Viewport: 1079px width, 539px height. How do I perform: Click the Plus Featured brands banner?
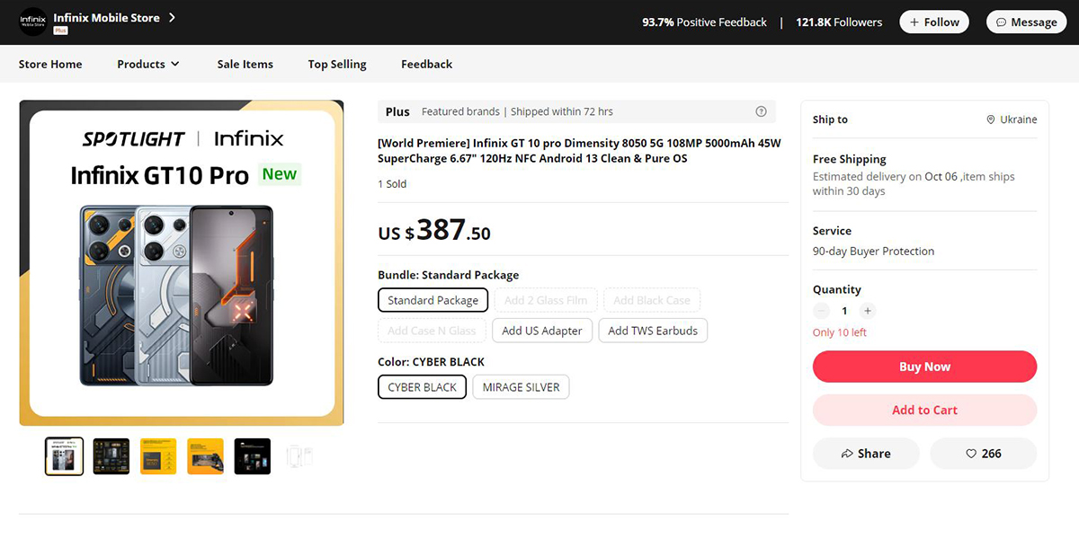click(x=576, y=111)
